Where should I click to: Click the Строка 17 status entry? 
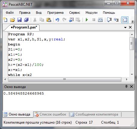point(84,122)
